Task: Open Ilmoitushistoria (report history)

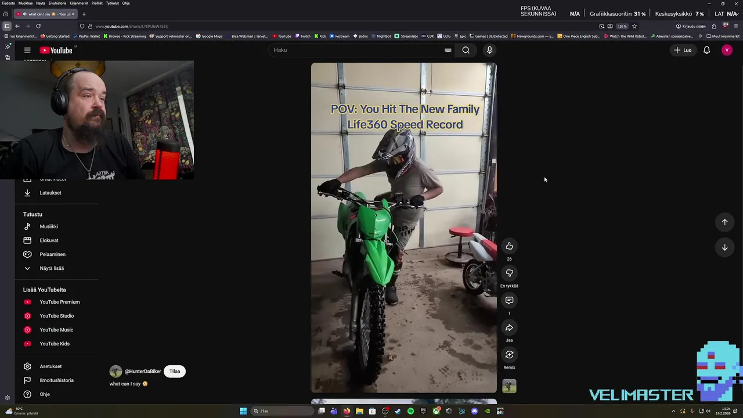Action: (57, 380)
